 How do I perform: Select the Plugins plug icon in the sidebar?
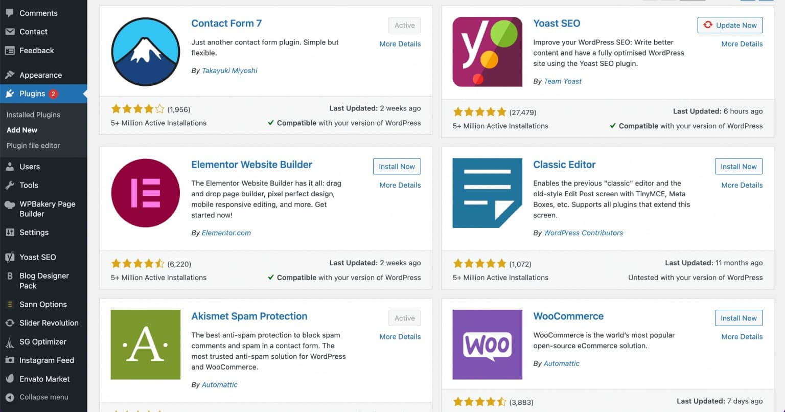tap(10, 94)
